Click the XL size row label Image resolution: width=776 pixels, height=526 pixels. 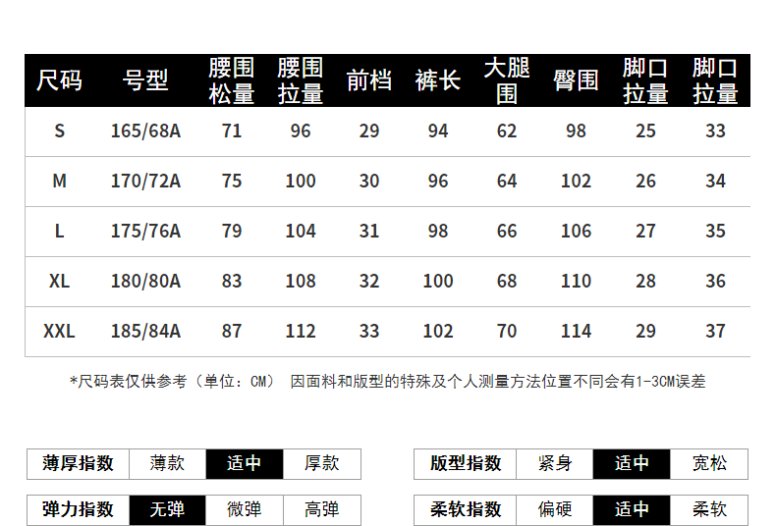click(x=59, y=282)
